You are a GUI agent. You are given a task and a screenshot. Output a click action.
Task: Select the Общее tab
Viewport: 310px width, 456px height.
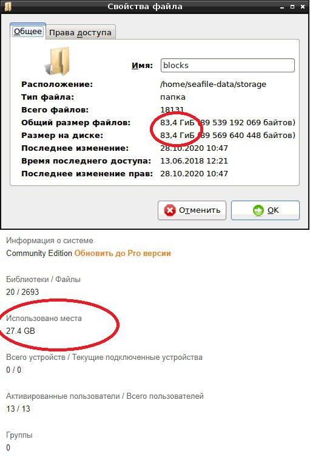point(28,32)
